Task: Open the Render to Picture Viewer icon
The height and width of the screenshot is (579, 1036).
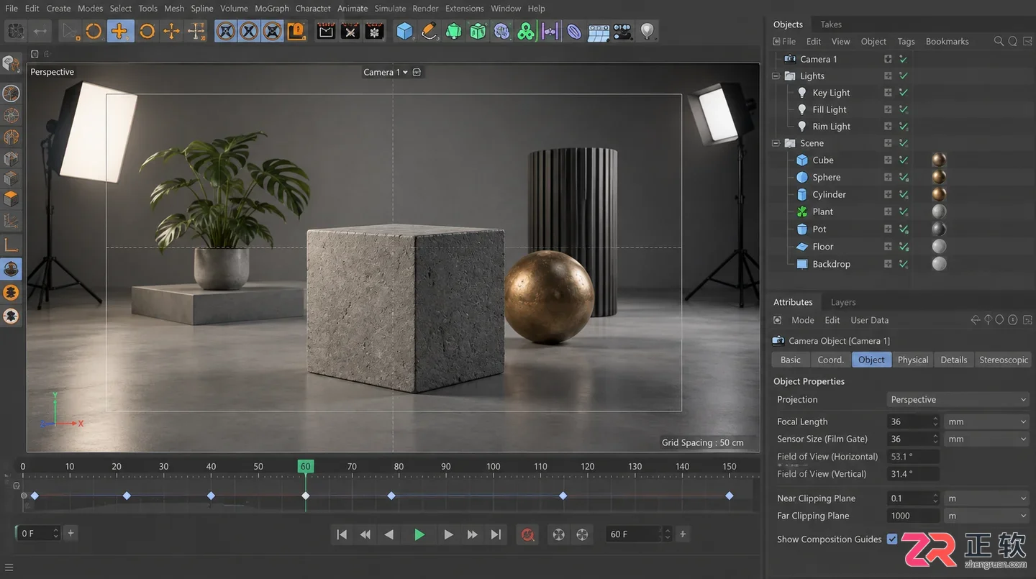Action: [x=350, y=31]
